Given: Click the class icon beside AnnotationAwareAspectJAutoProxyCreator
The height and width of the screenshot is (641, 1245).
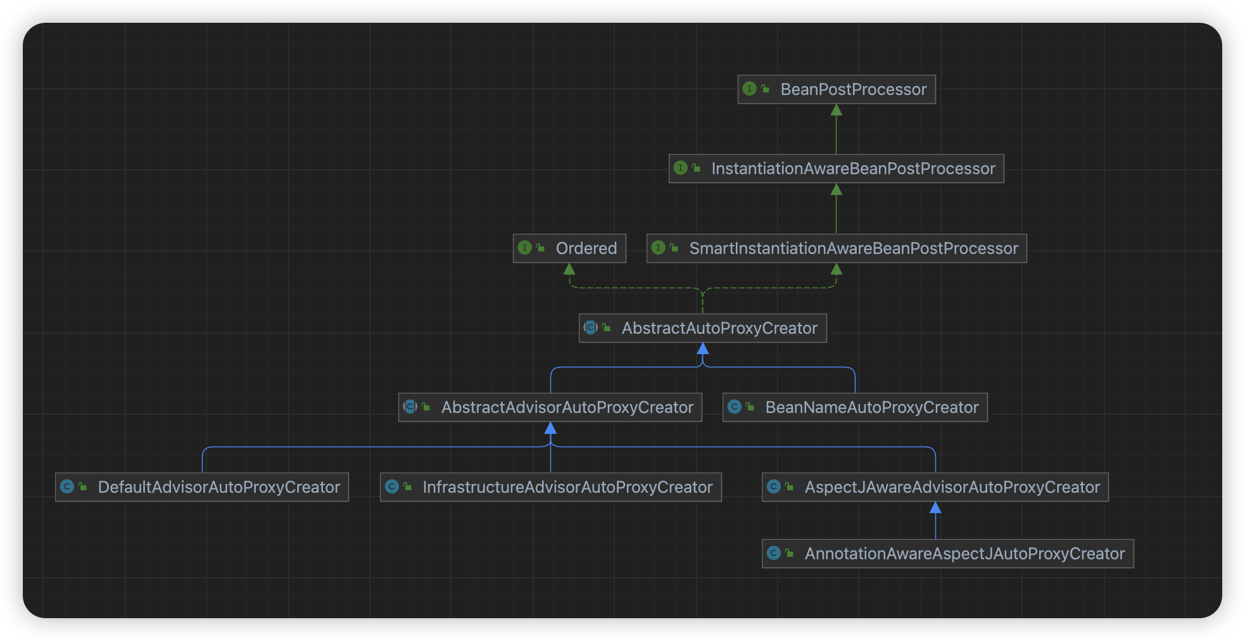Looking at the screenshot, I should tap(774, 553).
